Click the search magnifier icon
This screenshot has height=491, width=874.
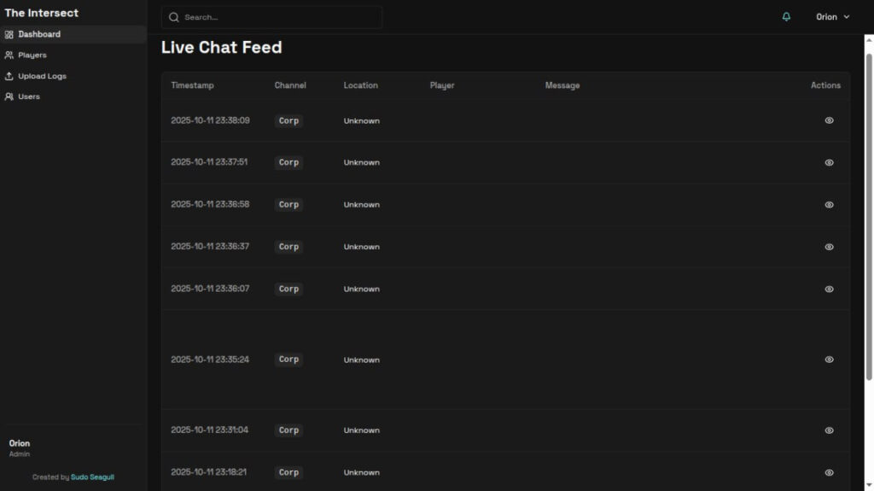click(x=174, y=17)
